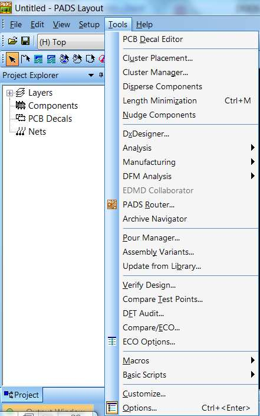Open the DFM Analysis submenu
The width and height of the screenshot is (260, 416).
190,176
